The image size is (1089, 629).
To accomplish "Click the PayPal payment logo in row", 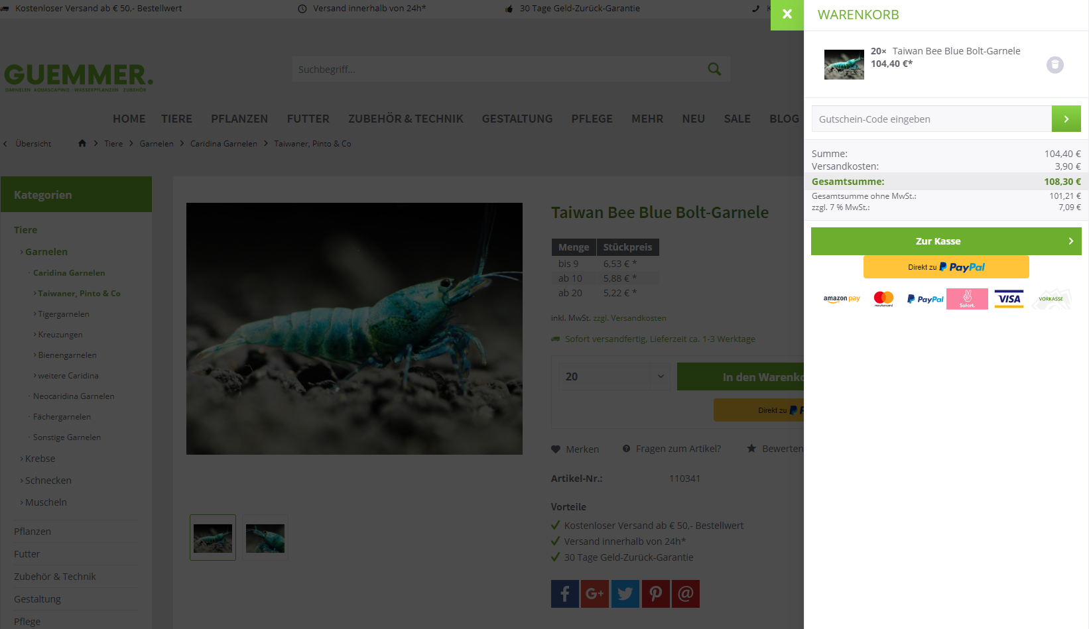I will point(925,299).
